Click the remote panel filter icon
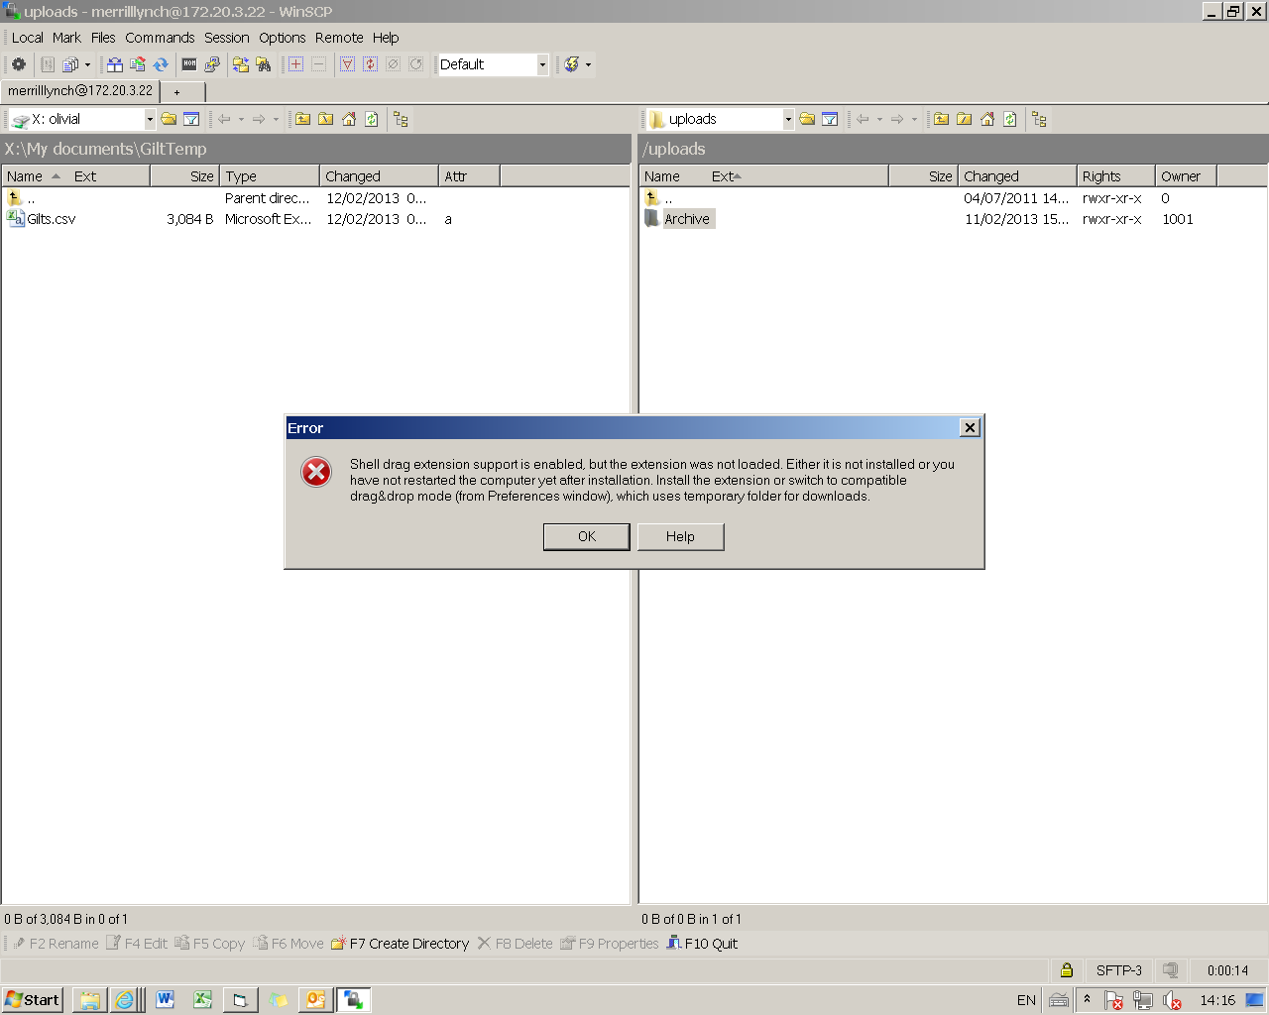The width and height of the screenshot is (1269, 1015). (830, 119)
